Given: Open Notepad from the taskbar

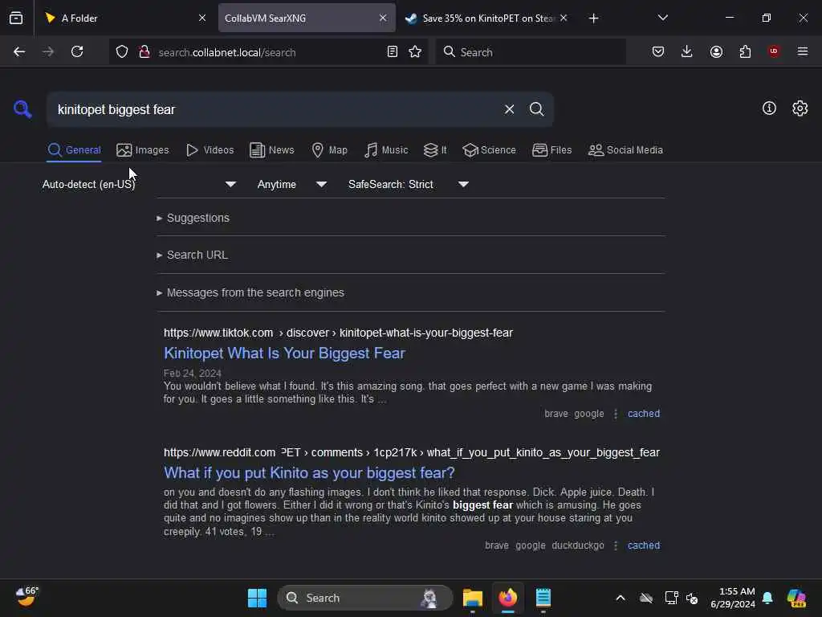Looking at the screenshot, I should [543, 598].
